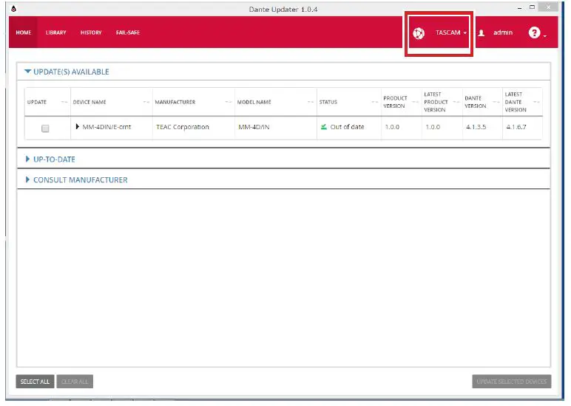
Task: Open the HOME tab
Action: click(24, 32)
